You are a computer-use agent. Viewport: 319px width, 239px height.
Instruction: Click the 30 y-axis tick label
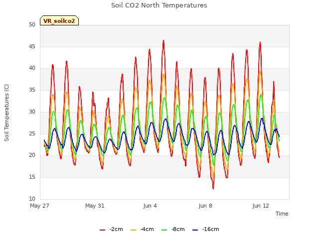32,112
